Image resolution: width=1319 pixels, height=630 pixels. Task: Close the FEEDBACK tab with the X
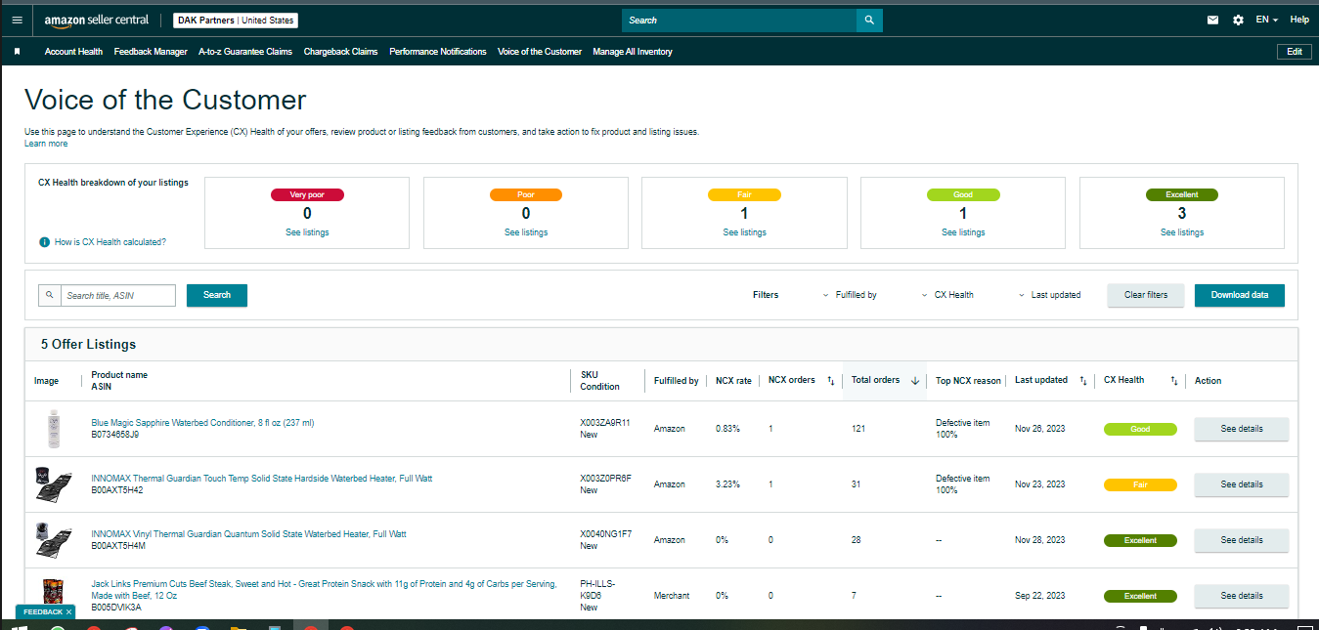coord(68,611)
